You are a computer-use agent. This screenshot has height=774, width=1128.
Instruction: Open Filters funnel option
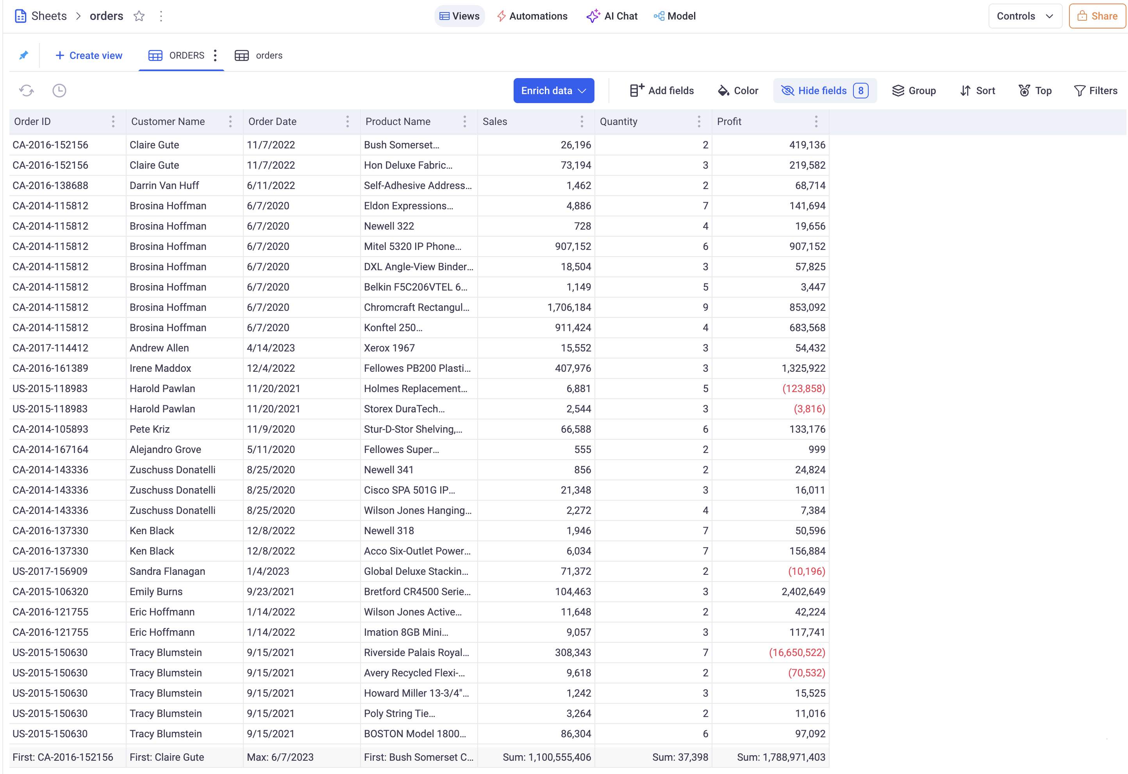(1096, 91)
